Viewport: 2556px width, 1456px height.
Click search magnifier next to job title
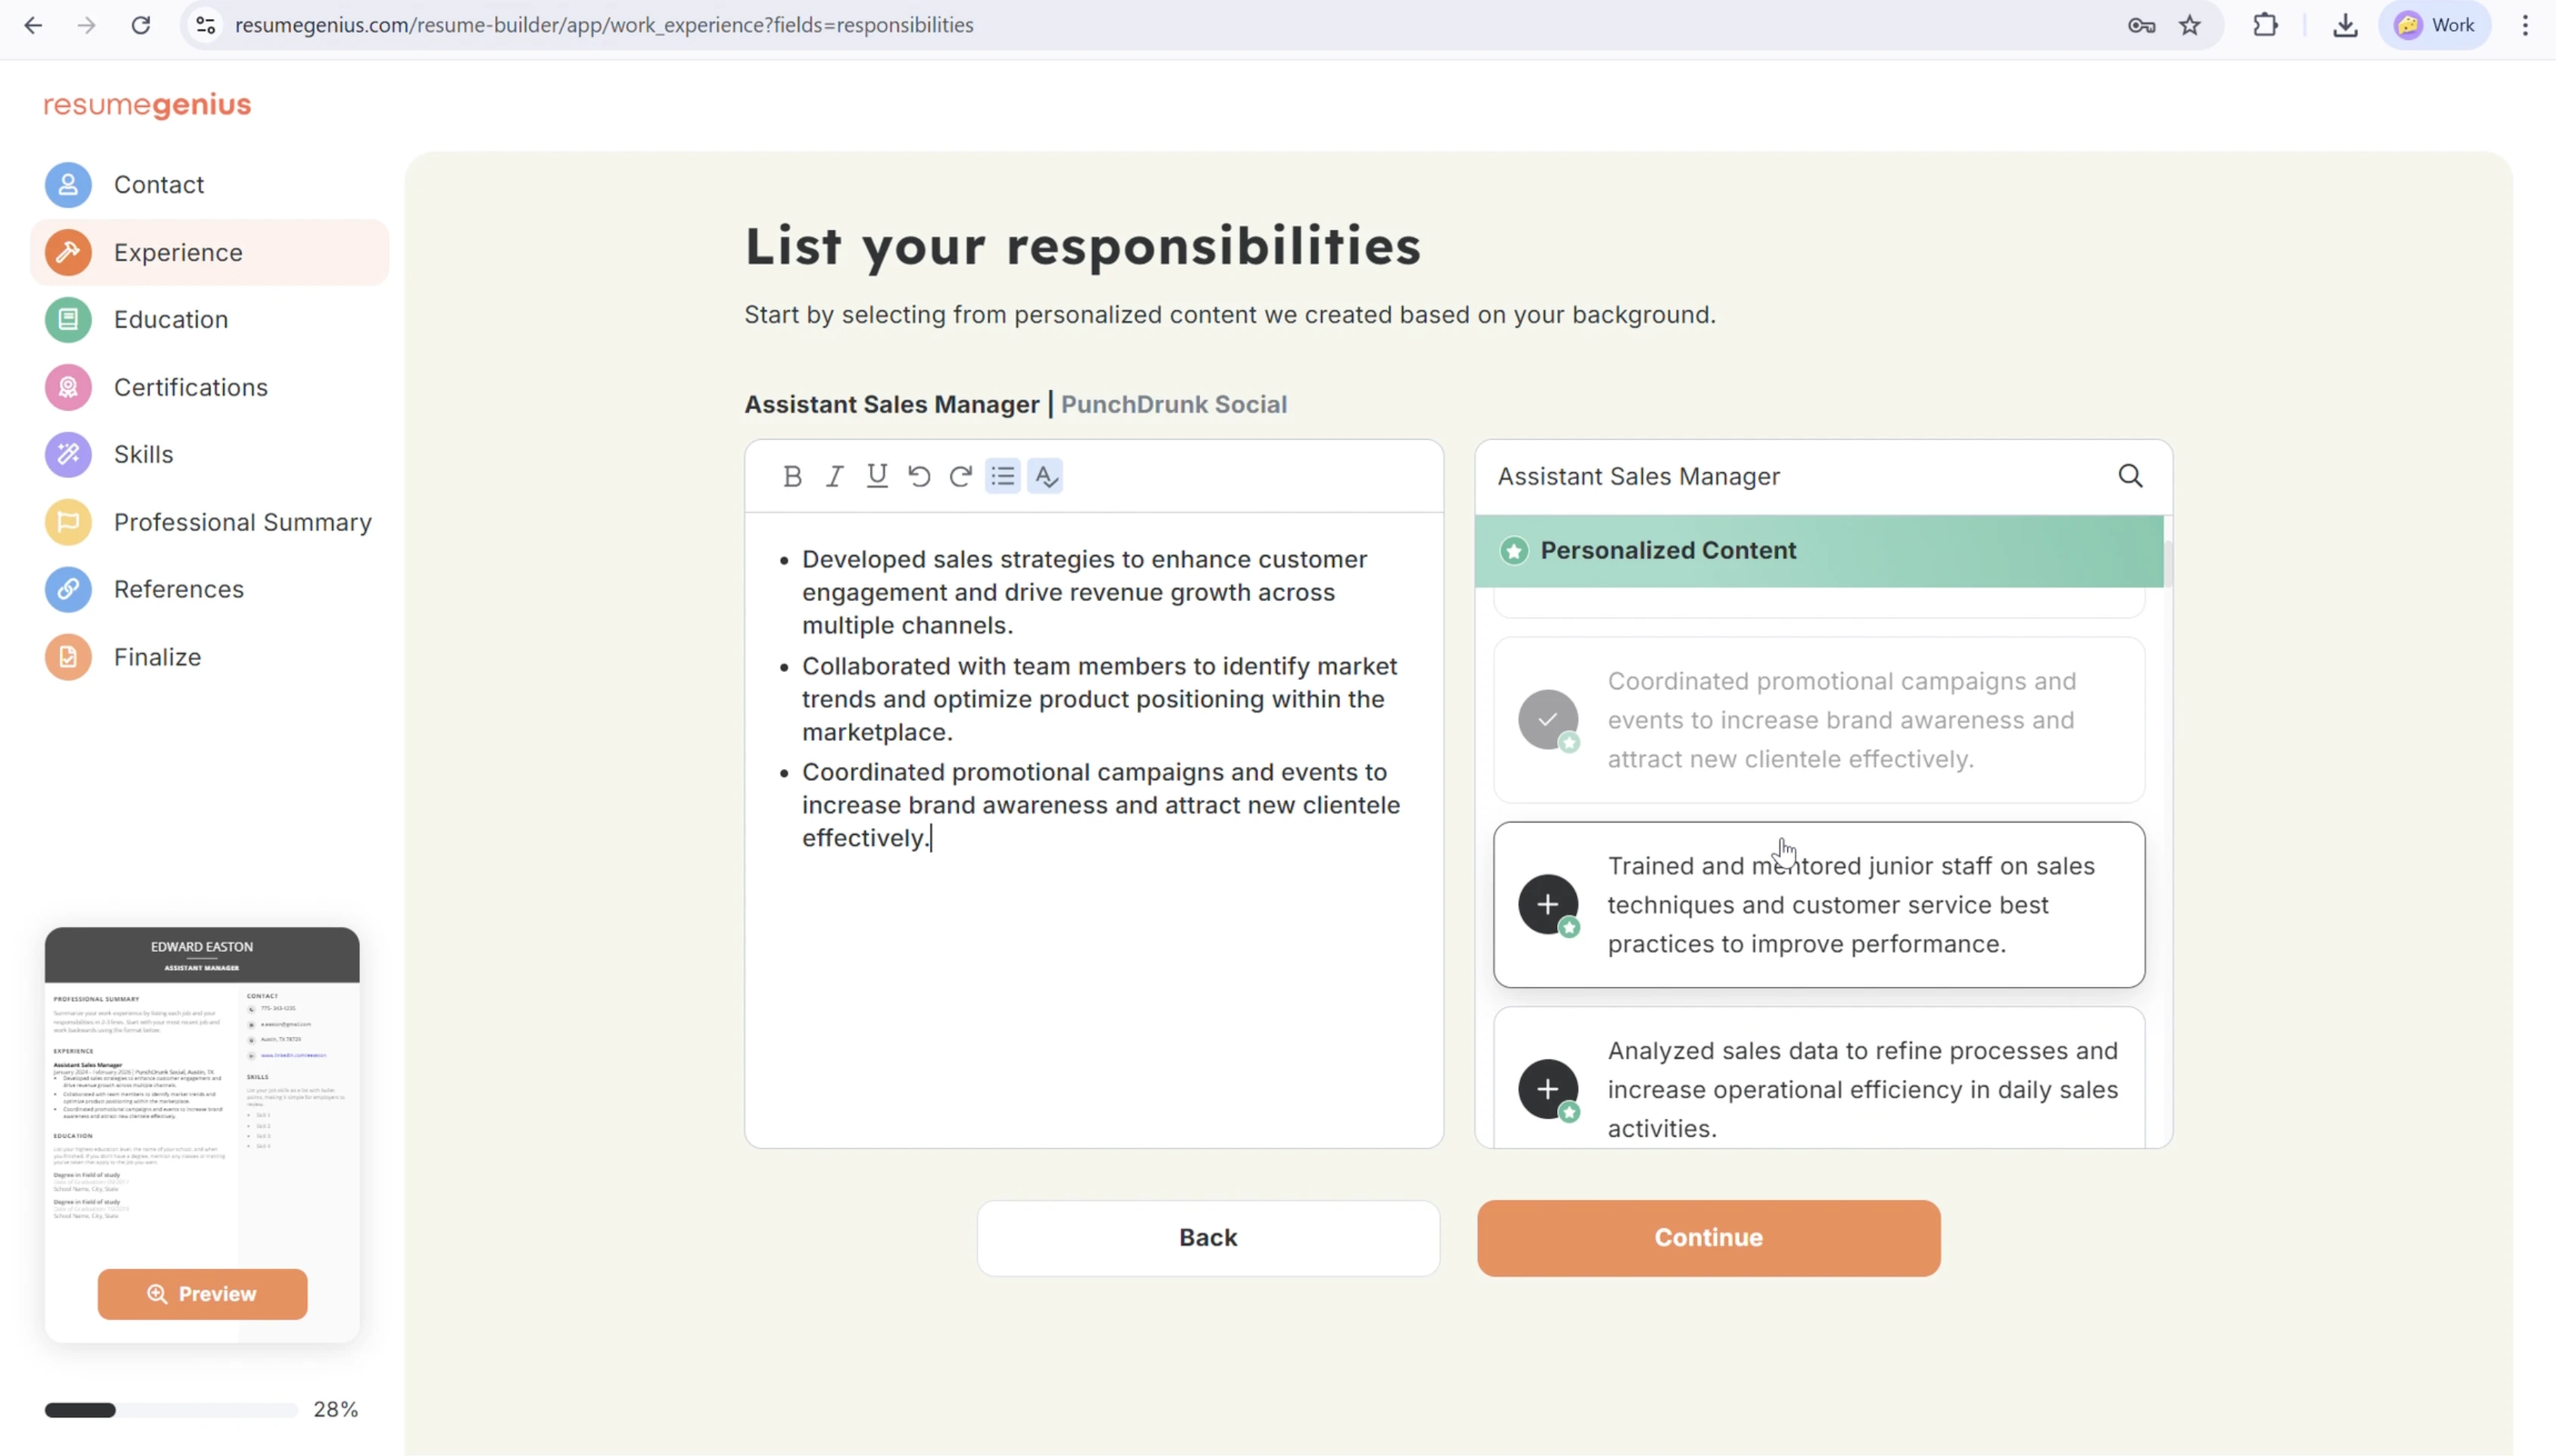(2129, 477)
